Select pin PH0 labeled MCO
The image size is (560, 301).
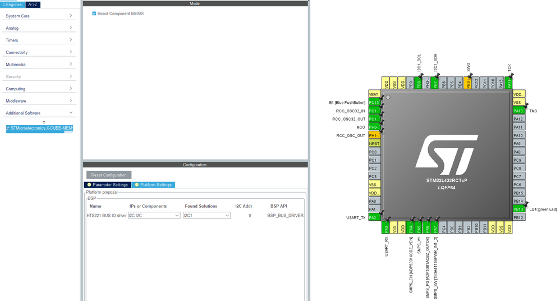pos(375,127)
